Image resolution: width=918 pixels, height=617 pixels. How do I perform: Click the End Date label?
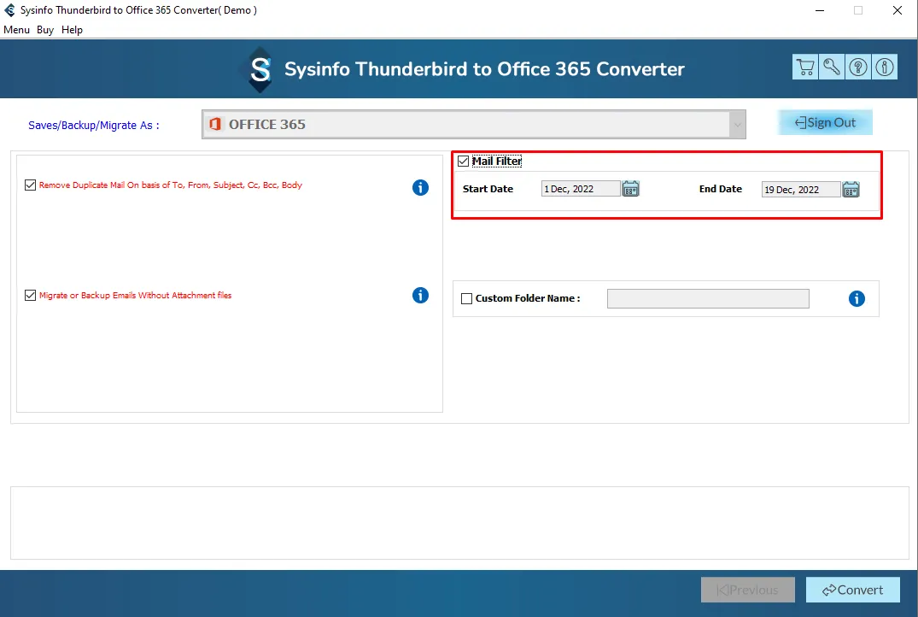[x=720, y=189]
